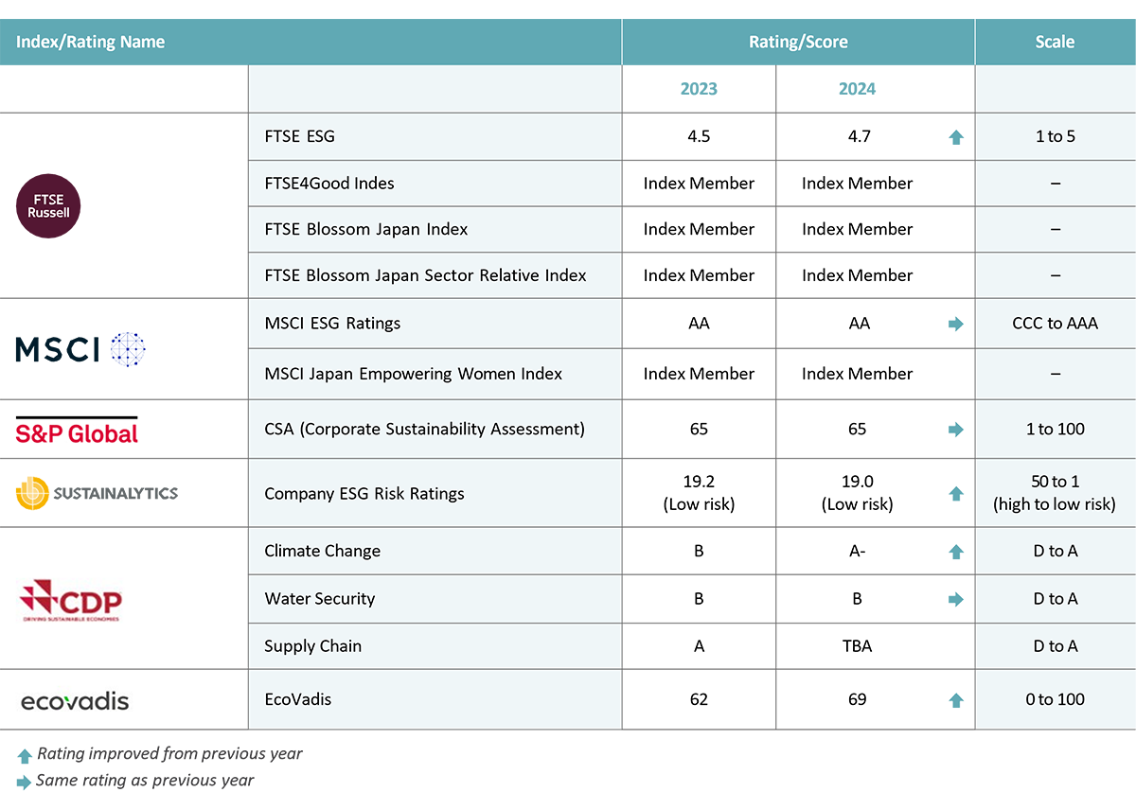Select 2023 'Index Member' for FTSE Blossom Japan Index
This screenshot has width=1136, height=810.
tap(699, 229)
